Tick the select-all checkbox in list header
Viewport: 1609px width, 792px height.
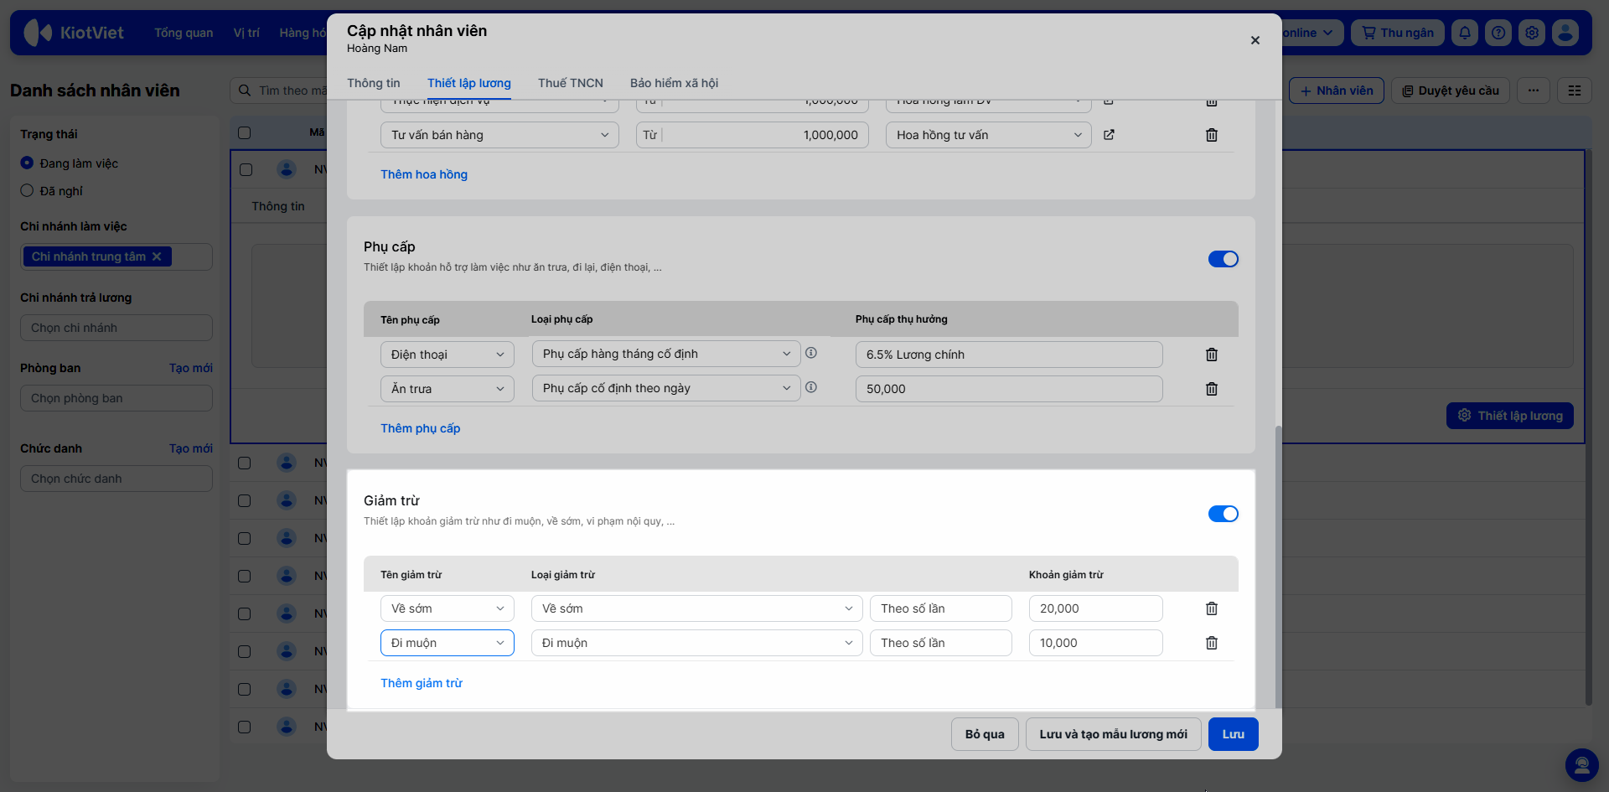tap(245, 132)
